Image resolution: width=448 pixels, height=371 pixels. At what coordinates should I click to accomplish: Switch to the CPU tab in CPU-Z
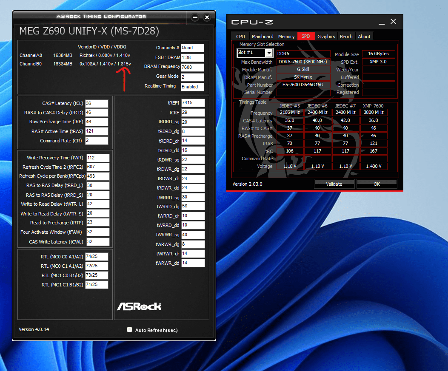click(x=240, y=37)
